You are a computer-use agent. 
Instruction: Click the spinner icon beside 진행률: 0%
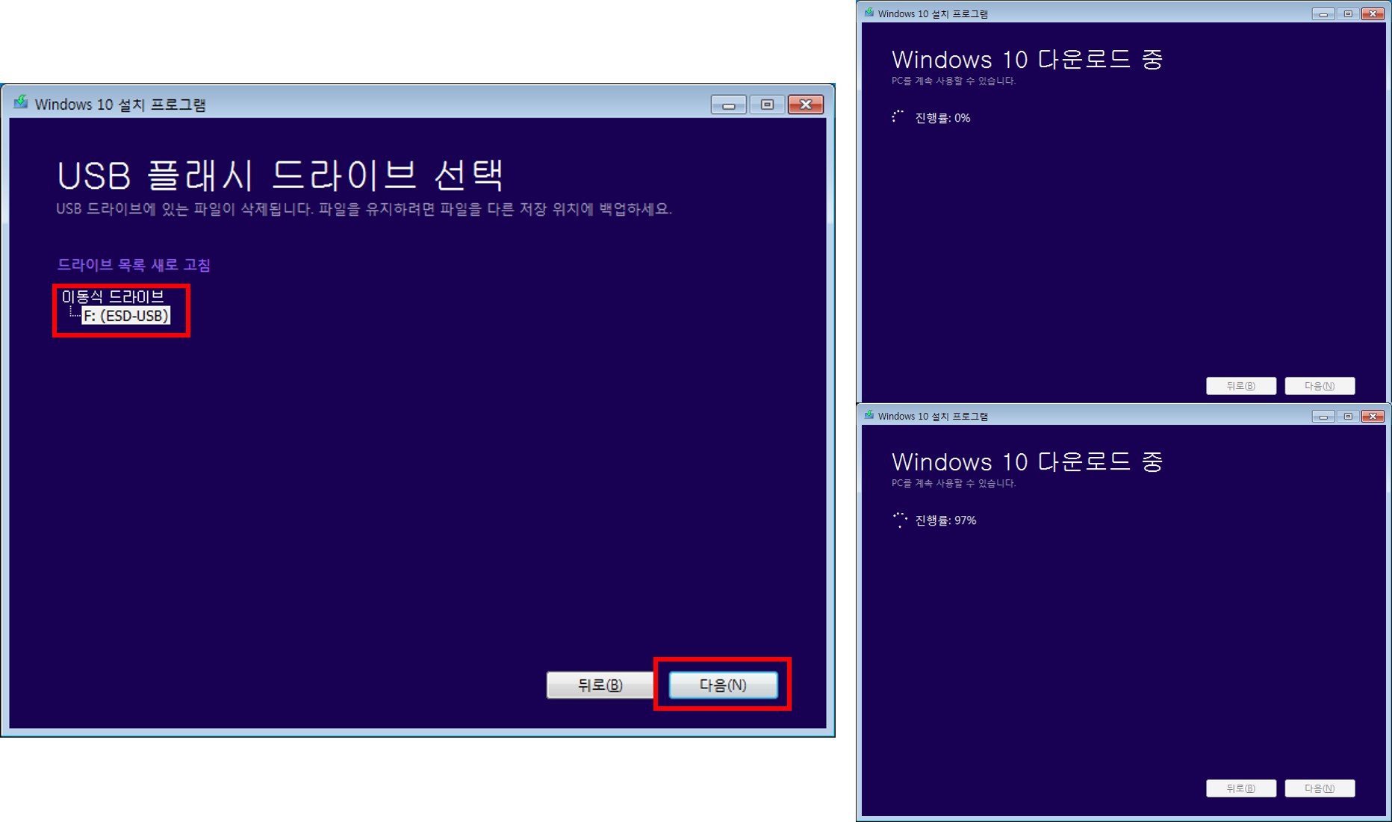(898, 117)
